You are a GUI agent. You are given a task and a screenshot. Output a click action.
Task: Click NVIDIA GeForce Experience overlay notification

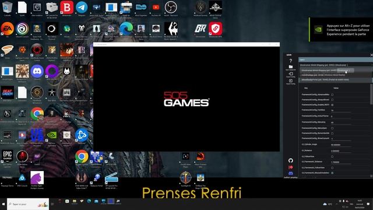coord(341,30)
